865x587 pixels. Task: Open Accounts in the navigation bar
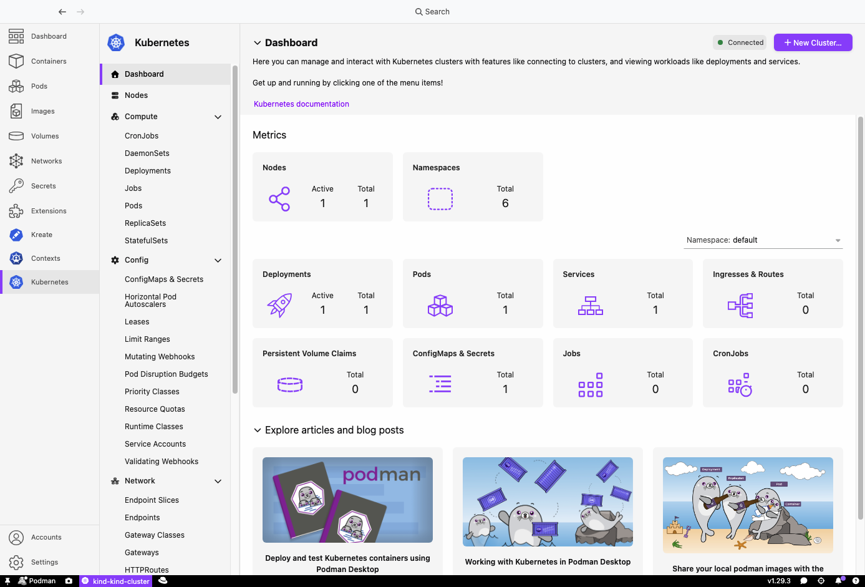coord(49,537)
